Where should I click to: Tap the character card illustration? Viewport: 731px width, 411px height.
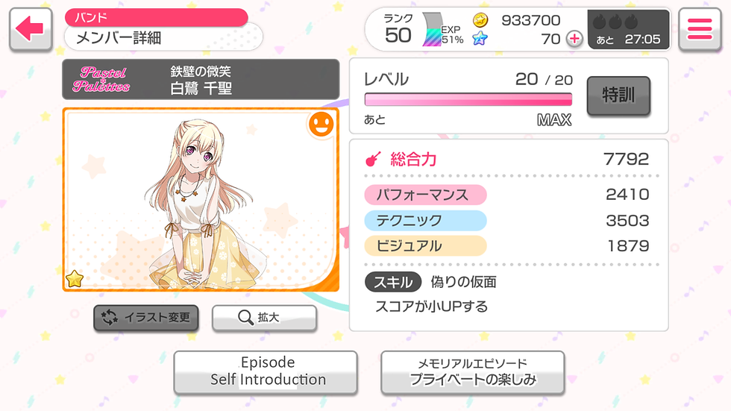tap(201, 199)
